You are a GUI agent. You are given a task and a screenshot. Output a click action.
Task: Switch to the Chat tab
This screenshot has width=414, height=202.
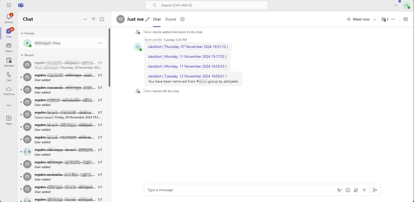(x=157, y=19)
